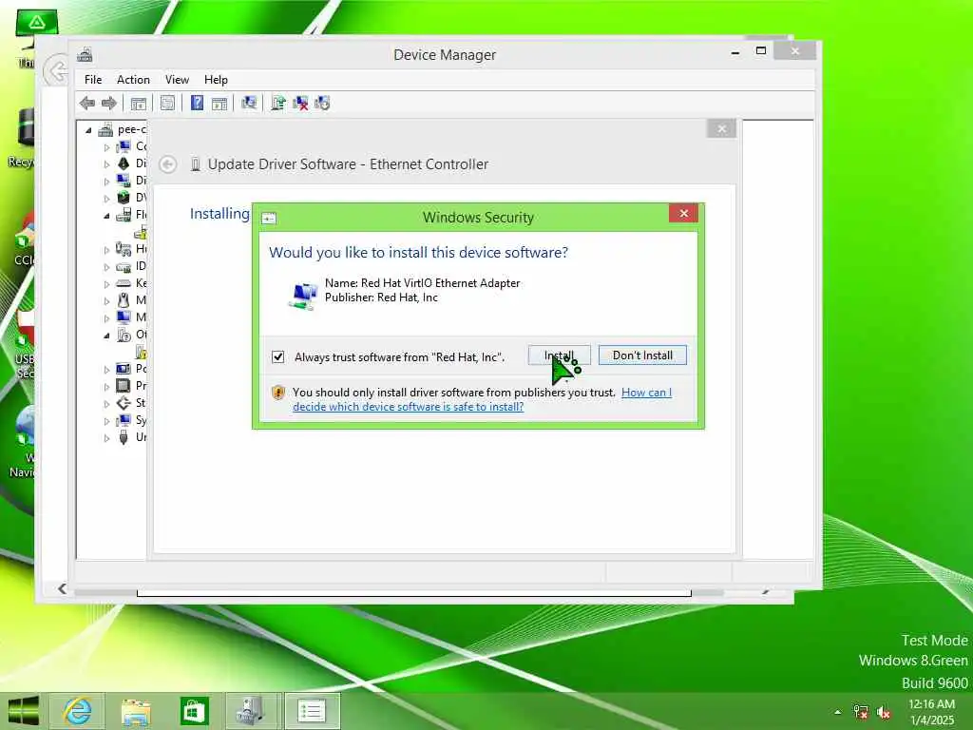Screen dimensions: 973x730
Task: Expand the Ports category node
Action: coord(106,370)
